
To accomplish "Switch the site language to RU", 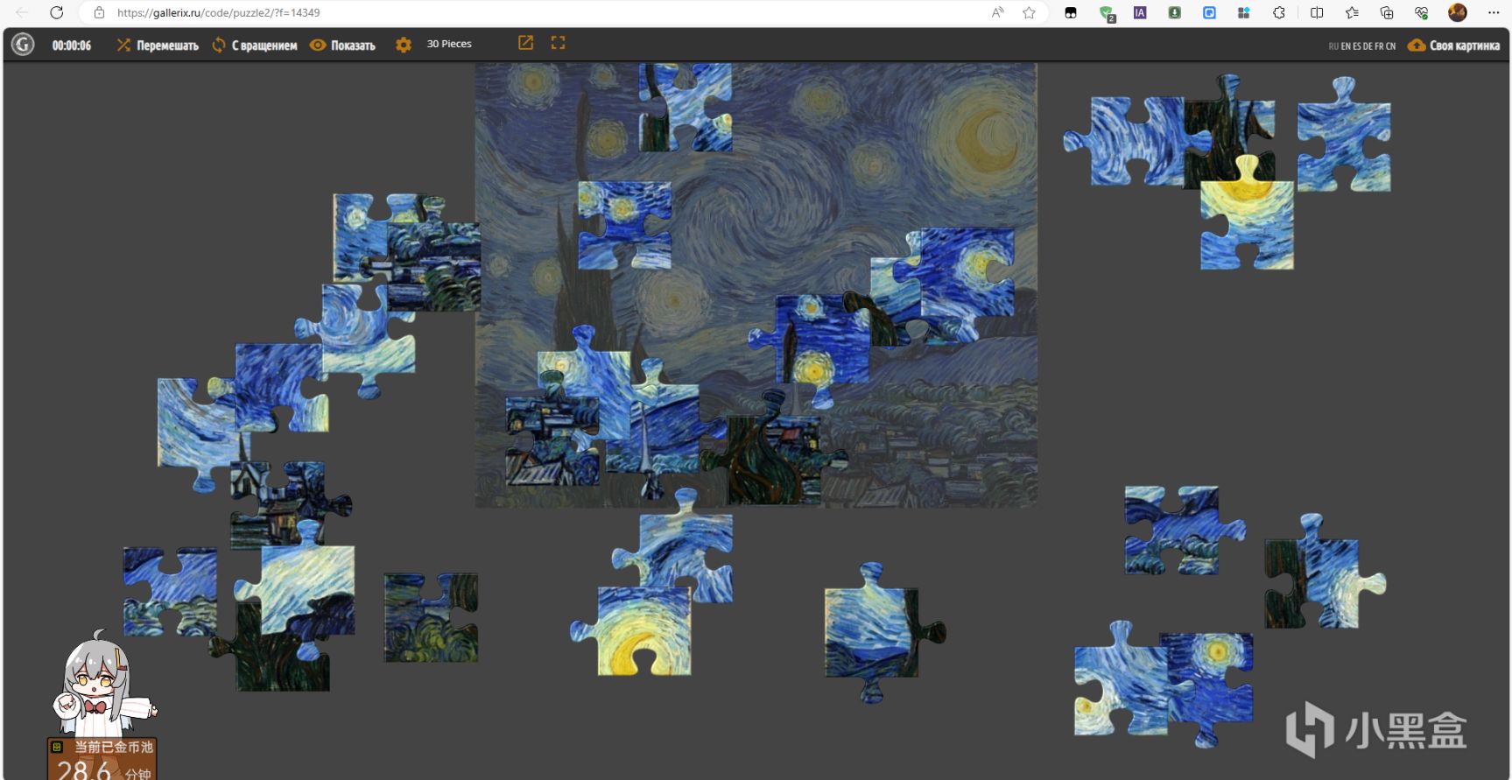I will pyautogui.click(x=1333, y=46).
